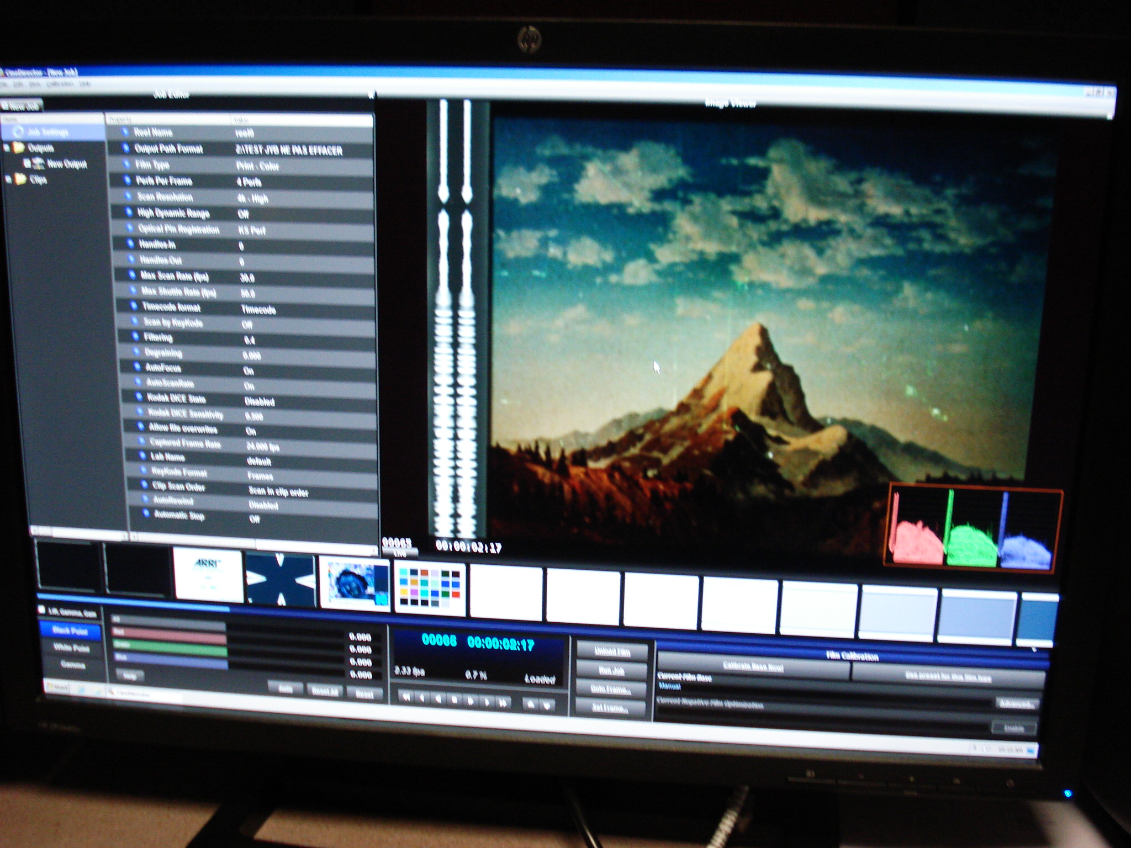Toggle the Lift, Gamma, Gain checkbox
Screen dimensions: 1131x848
click(42, 610)
